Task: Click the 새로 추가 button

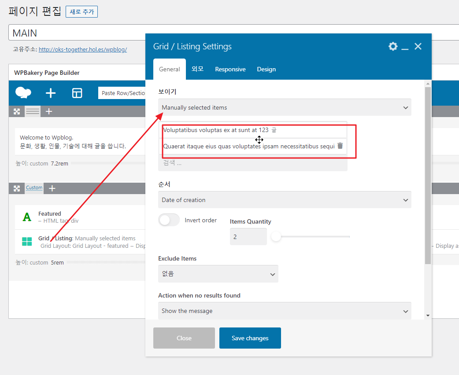Action: click(x=81, y=12)
